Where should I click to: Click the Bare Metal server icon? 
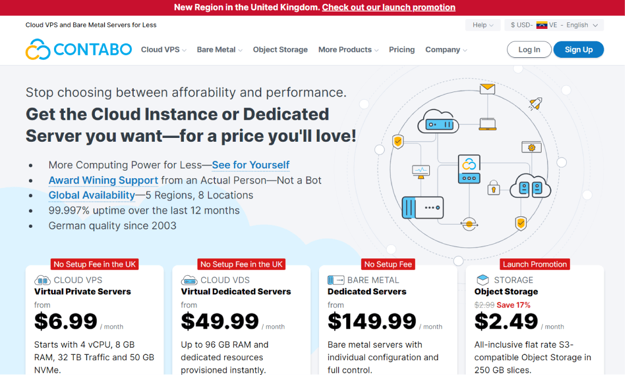coord(335,280)
